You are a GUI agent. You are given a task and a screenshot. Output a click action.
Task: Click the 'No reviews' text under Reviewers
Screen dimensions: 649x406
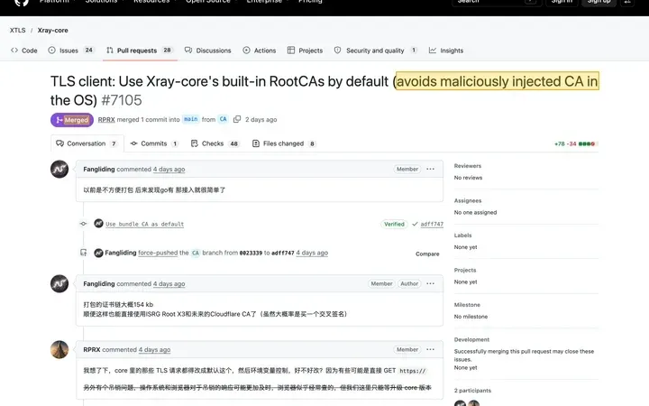[468, 178]
